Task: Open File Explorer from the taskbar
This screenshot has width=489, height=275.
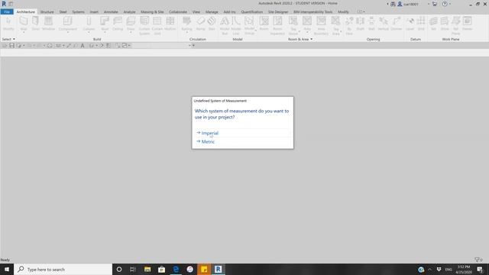Action: [147, 270]
